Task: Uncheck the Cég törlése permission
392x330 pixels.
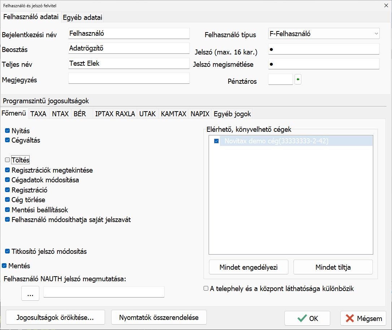Action: (x=8, y=200)
